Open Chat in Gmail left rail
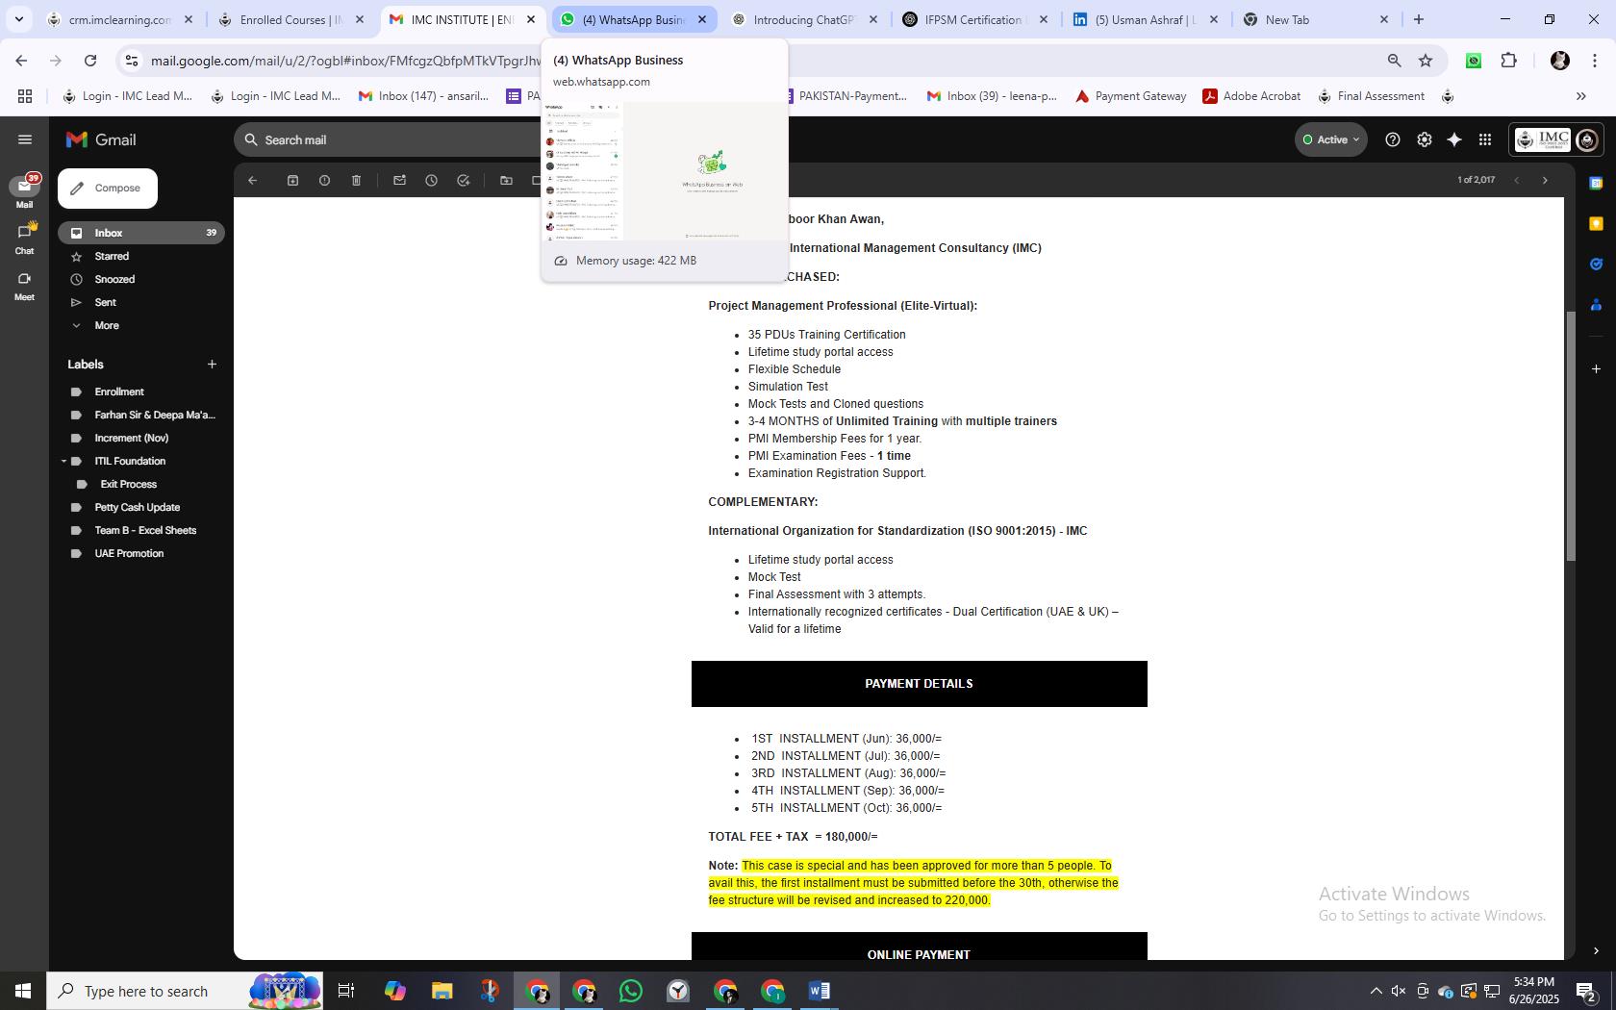 click(x=24, y=239)
